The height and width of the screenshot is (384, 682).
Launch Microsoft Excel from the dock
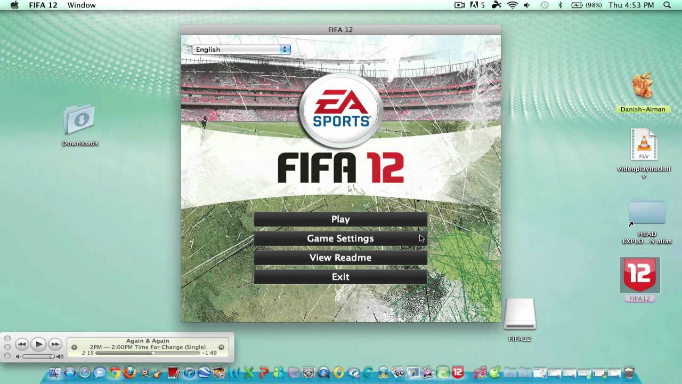point(249,372)
